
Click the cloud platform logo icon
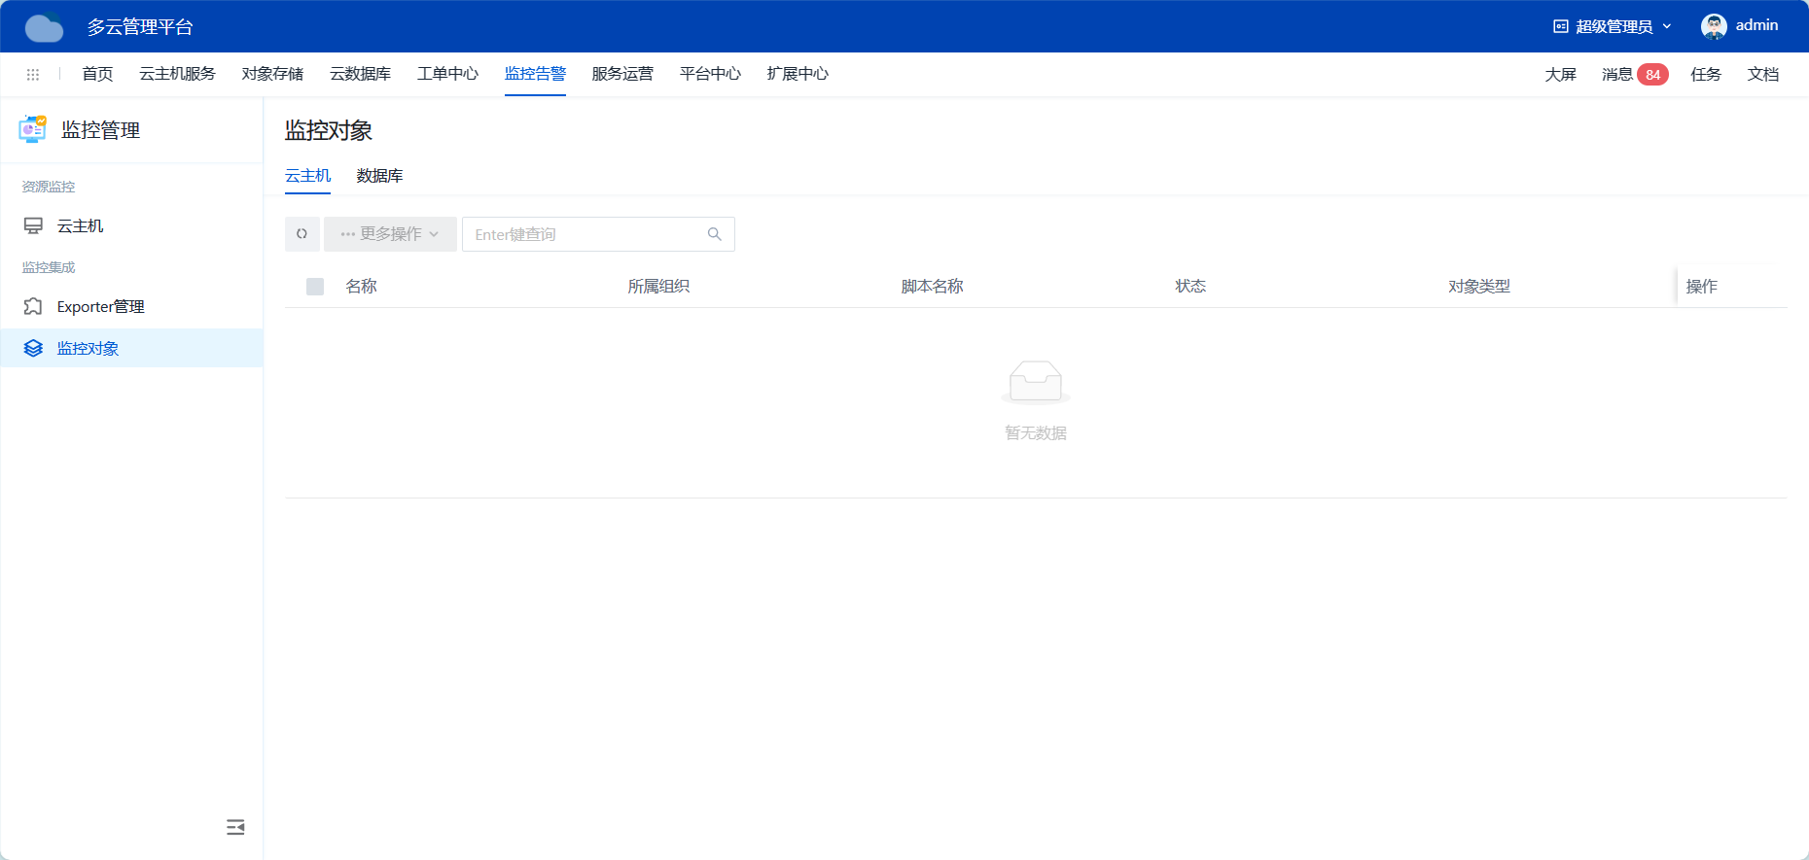[44, 27]
